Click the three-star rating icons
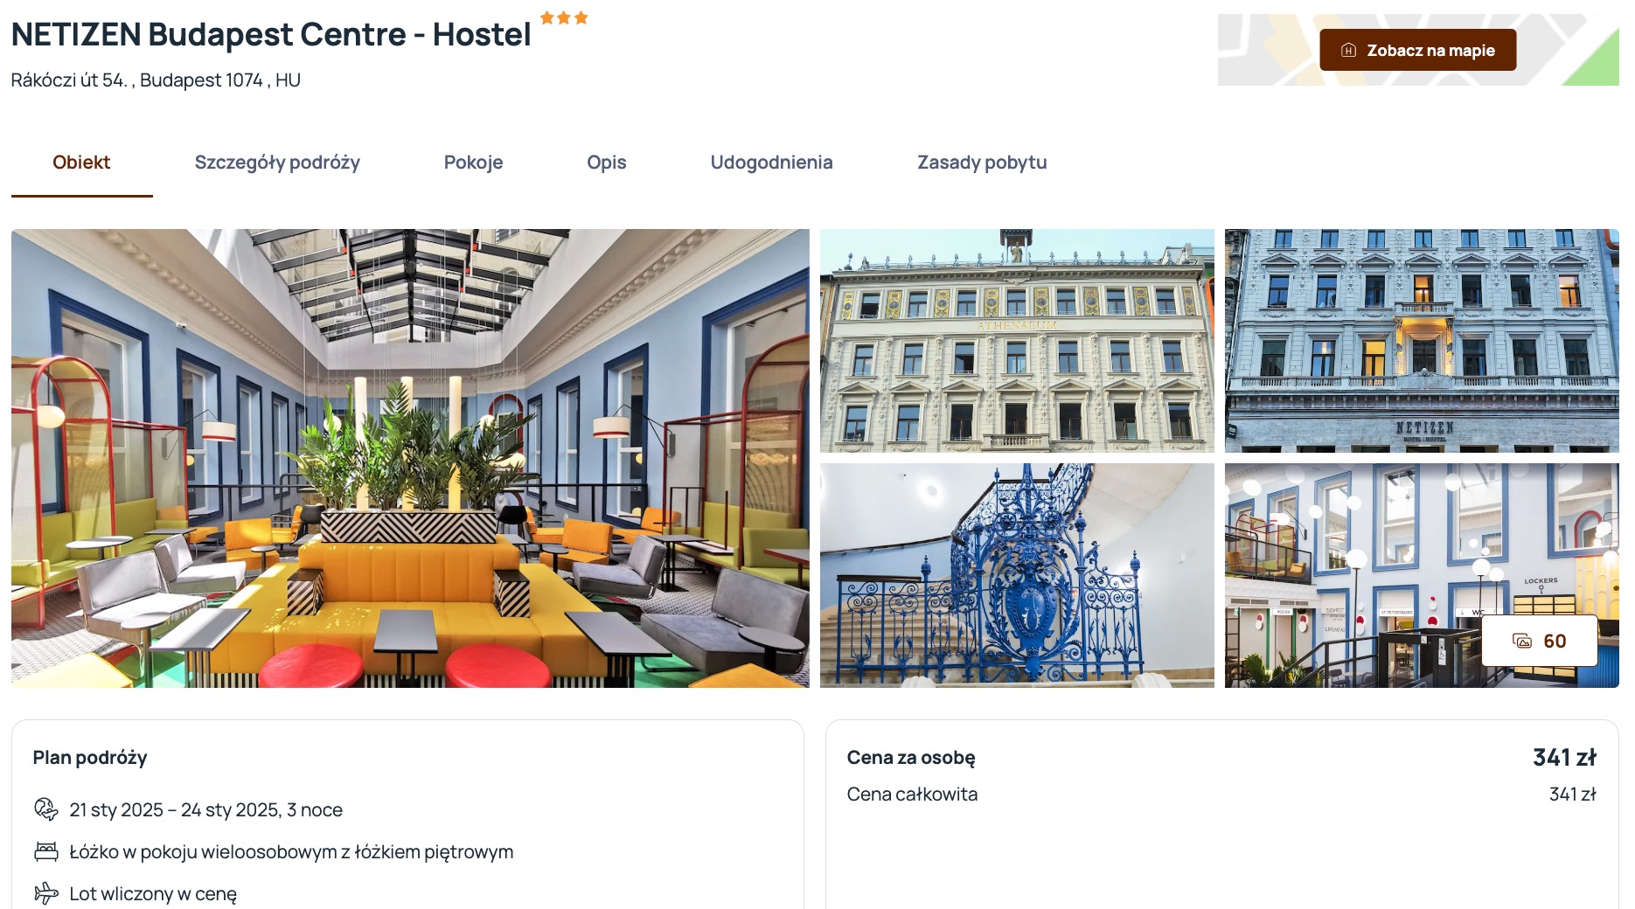Viewport: 1635px width, 909px height. (x=564, y=17)
